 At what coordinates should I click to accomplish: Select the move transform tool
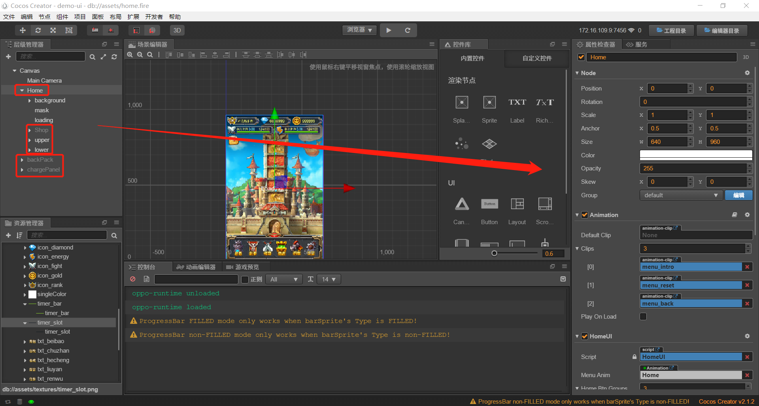point(23,30)
